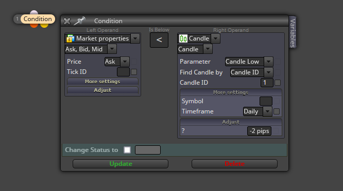Click the less-than operator button

pos(159,40)
